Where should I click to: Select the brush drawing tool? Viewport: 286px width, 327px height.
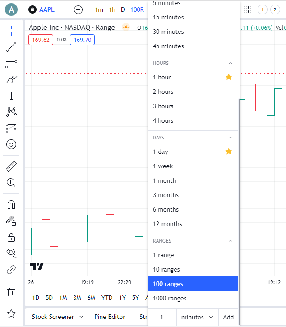(x=11, y=79)
